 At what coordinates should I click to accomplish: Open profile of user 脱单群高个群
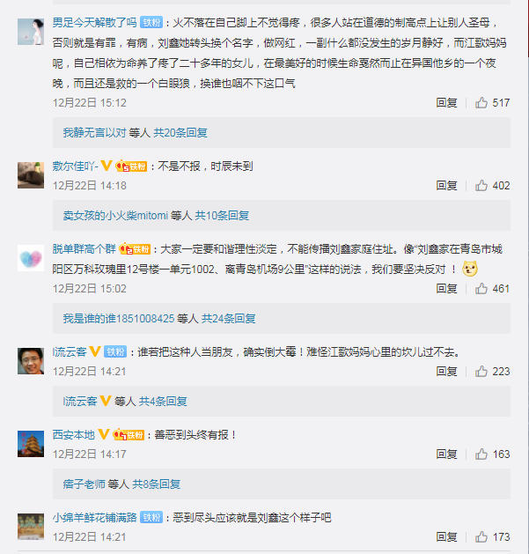pos(84,248)
